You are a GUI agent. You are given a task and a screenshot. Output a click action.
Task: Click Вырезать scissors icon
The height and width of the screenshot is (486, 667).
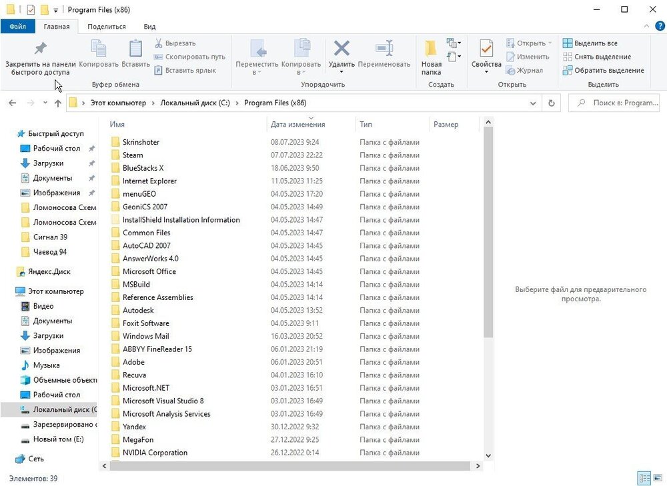point(175,43)
